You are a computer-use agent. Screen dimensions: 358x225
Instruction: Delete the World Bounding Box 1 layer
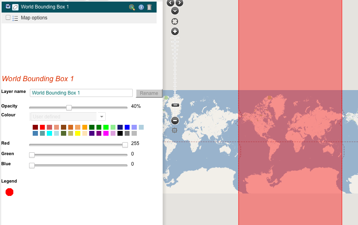[x=149, y=7]
